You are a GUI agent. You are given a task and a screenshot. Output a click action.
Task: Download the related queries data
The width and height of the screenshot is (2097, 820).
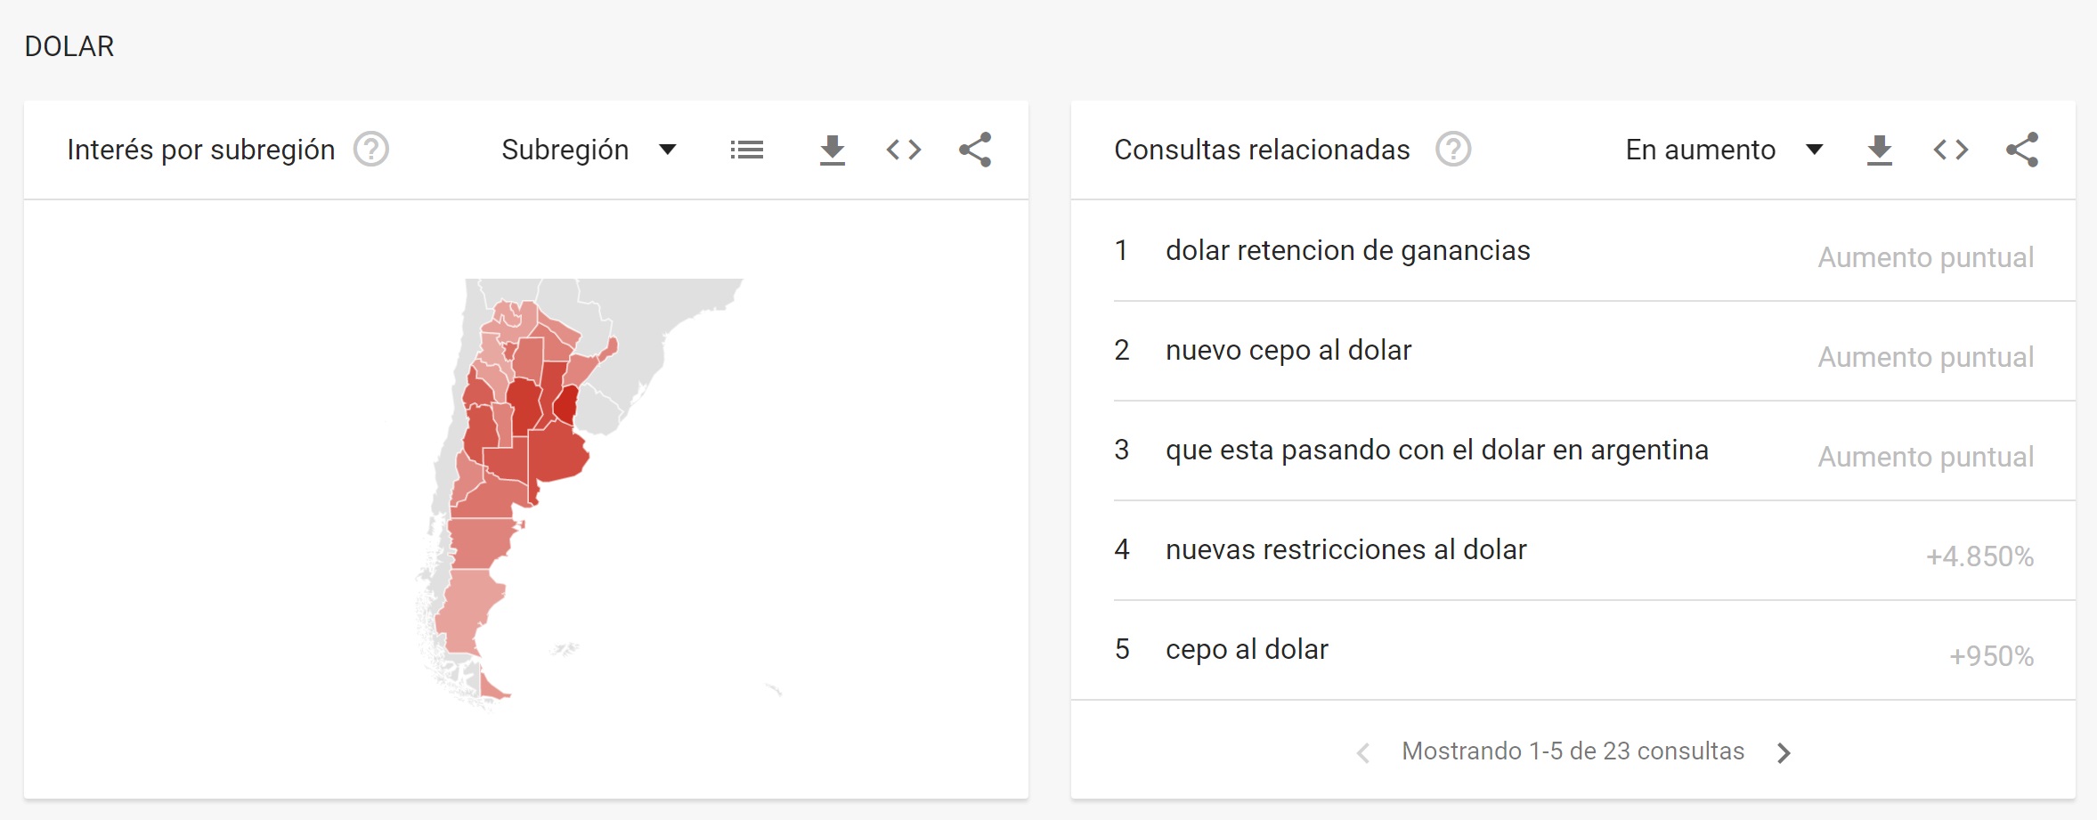click(1879, 150)
